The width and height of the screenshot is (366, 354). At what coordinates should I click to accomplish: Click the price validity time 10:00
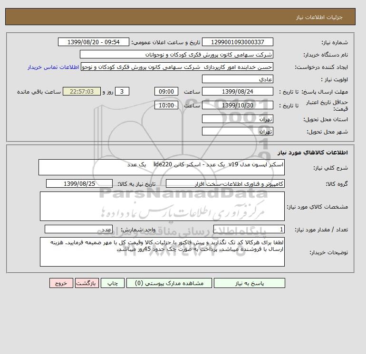click(166, 105)
